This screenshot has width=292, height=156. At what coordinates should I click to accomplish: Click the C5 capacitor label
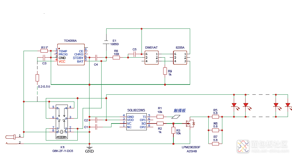tap(134, 49)
